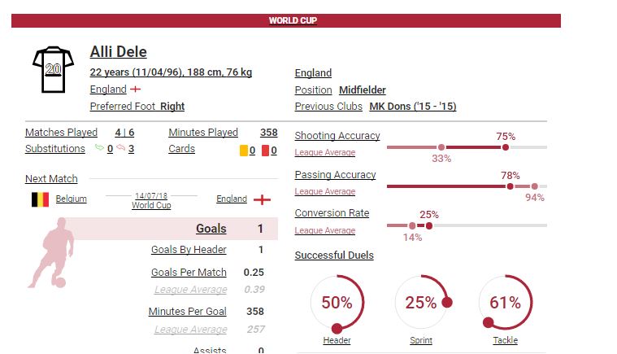Click the 50% Header duel gauge
Image resolution: width=617 pixels, height=354 pixels.
point(337,304)
